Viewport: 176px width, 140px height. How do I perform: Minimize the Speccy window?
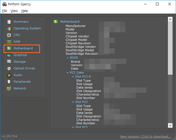point(145,4)
